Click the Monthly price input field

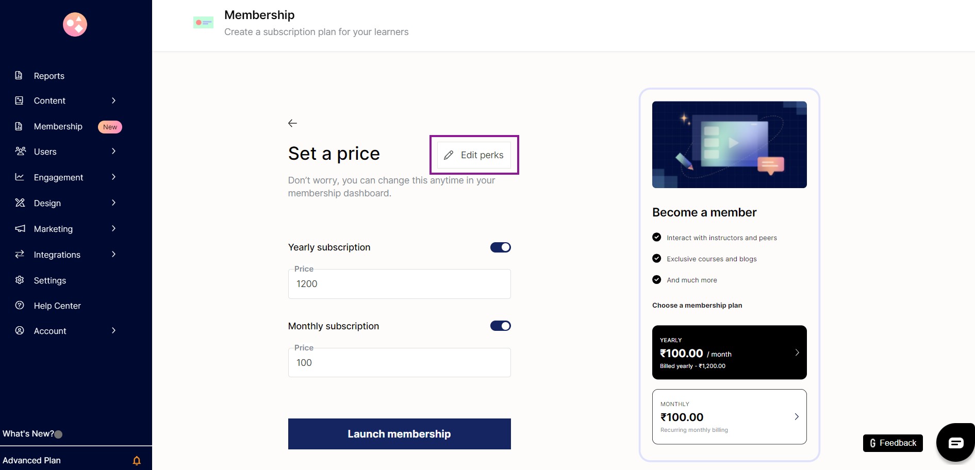click(399, 362)
